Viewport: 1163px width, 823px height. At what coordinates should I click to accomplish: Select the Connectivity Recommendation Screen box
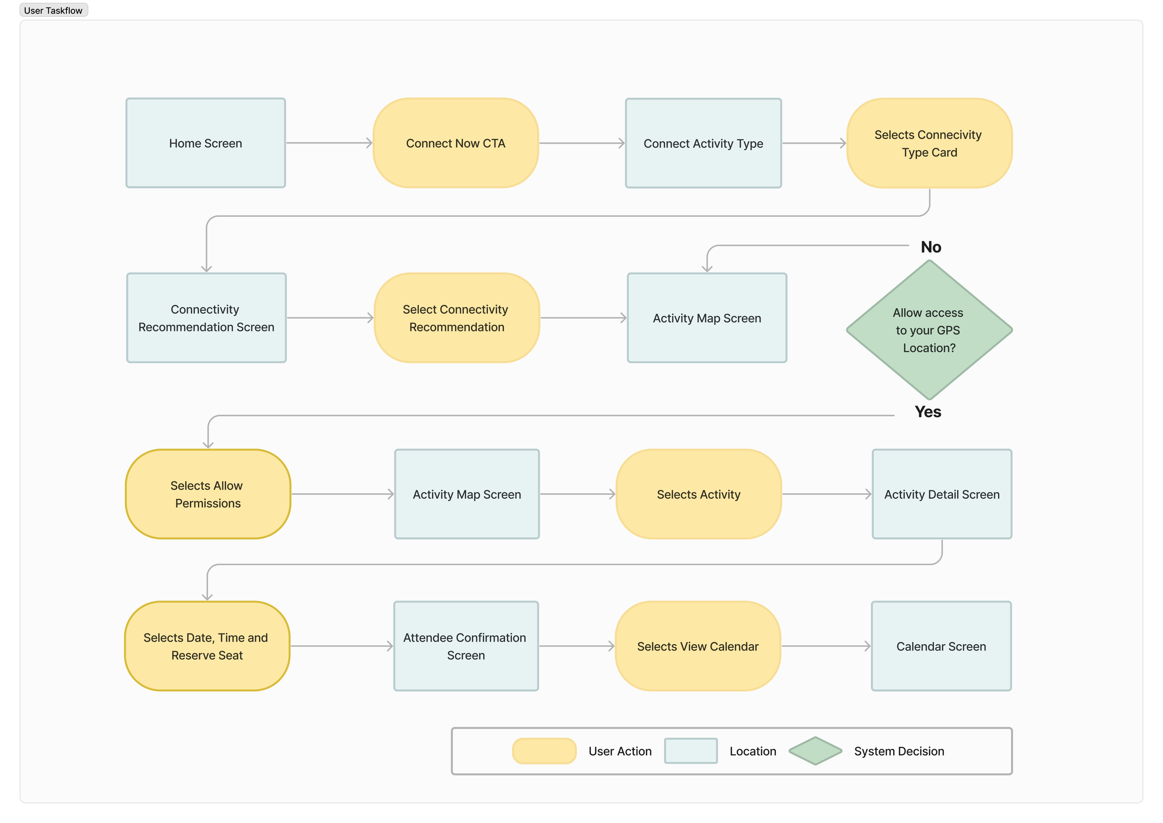point(206,318)
